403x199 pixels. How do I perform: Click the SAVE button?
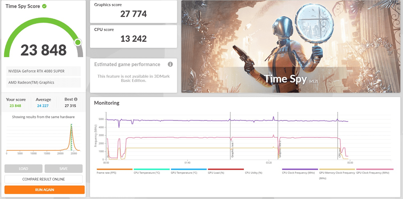[64, 169]
